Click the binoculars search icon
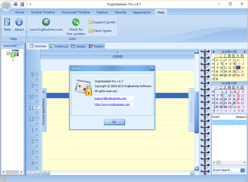Viewport: 248px width, 182px height. (242, 170)
